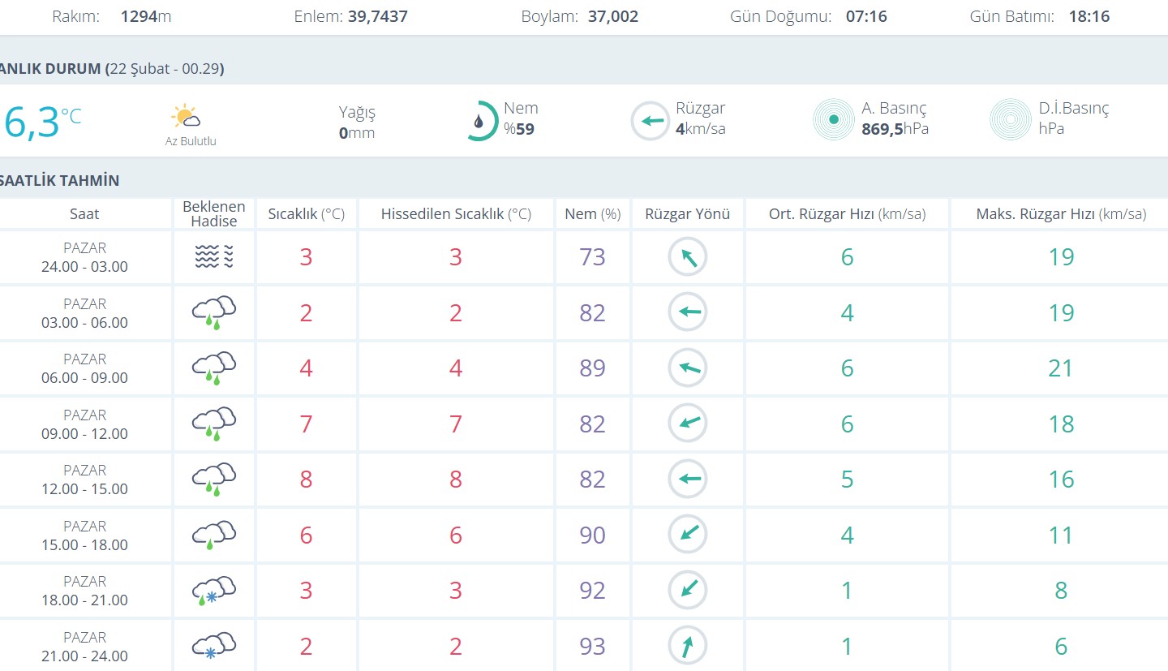Click the Beklenen Hadise column header
Viewport: 1168px width, 671px height.
pyautogui.click(x=214, y=214)
